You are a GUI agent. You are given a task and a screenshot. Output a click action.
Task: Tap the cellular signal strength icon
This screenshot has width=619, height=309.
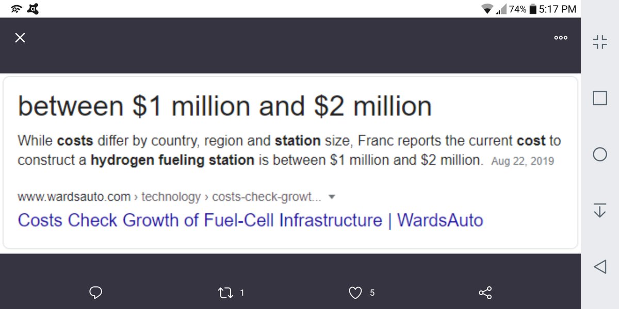click(x=500, y=9)
